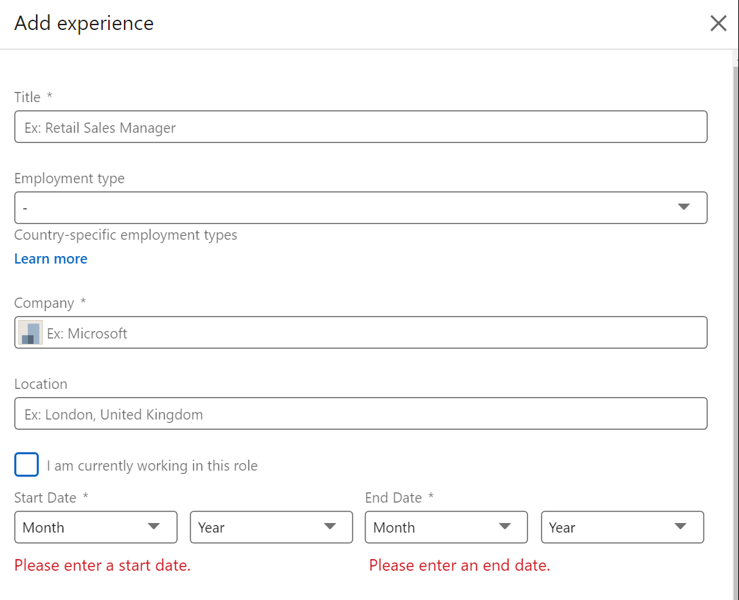Image resolution: width=739 pixels, height=600 pixels.
Task: Open the Start Date Year dropdown
Action: pyautogui.click(x=271, y=527)
